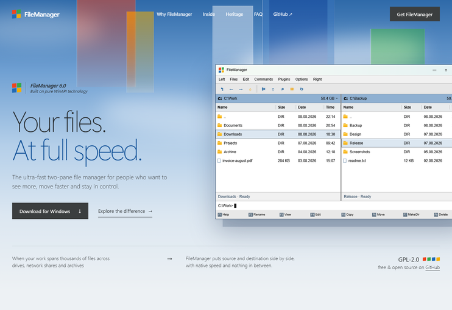Click the magnifier search toolbar icon
Image resolution: width=452 pixels, height=310 pixels.
[283, 89]
